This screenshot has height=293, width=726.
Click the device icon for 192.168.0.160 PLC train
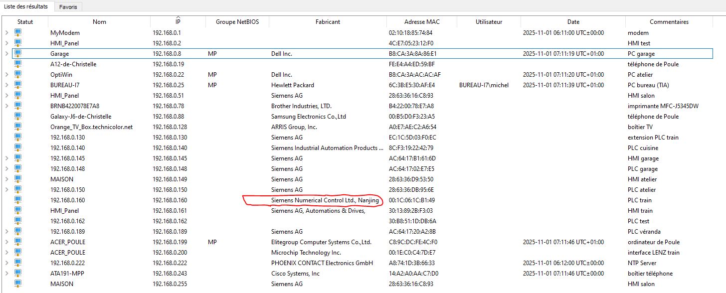[18, 200]
